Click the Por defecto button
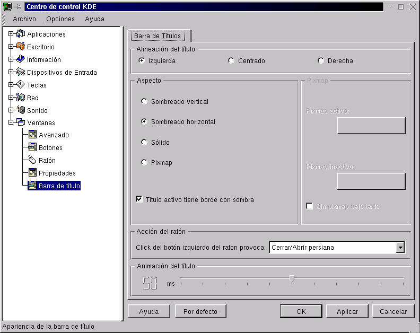Viewport: 420px width, 333px height. pos(200,312)
